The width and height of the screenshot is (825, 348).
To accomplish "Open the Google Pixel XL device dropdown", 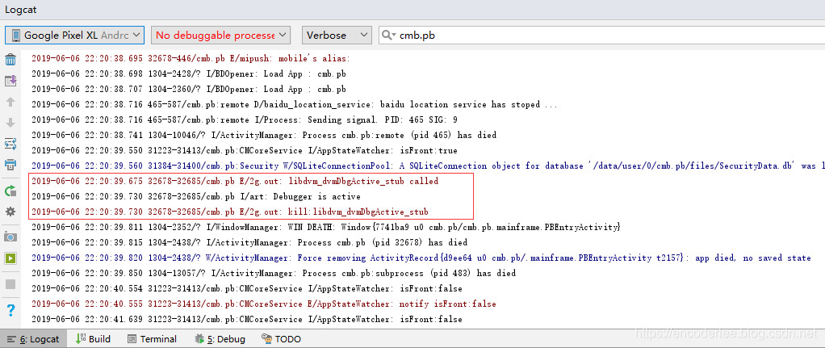I will click(x=75, y=36).
